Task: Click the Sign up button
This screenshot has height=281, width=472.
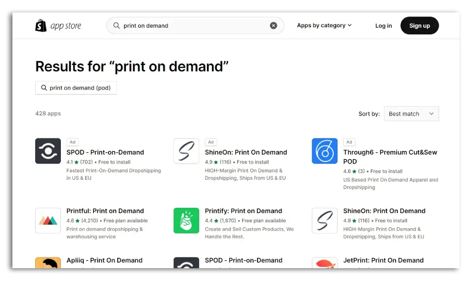Action: tap(419, 25)
